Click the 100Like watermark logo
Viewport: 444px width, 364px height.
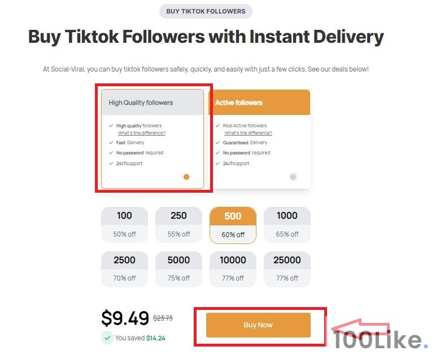pyautogui.click(x=380, y=340)
